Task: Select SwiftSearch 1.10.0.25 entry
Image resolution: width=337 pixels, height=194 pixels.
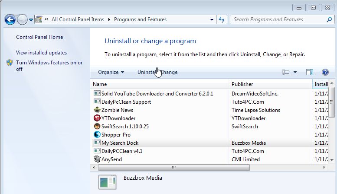Action: 125,127
